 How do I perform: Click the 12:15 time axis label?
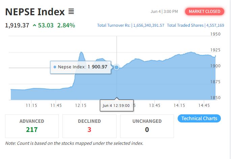81,106
